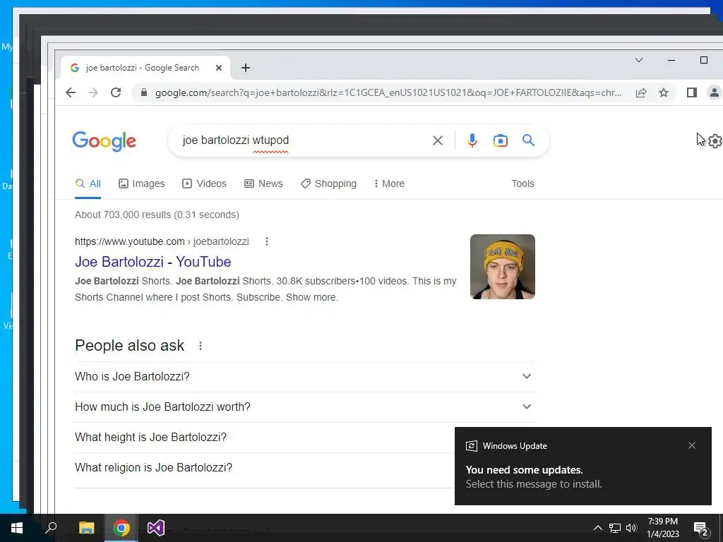Open the clock showing 7:39 PM
The width and height of the screenshot is (723, 542).
pyautogui.click(x=663, y=528)
